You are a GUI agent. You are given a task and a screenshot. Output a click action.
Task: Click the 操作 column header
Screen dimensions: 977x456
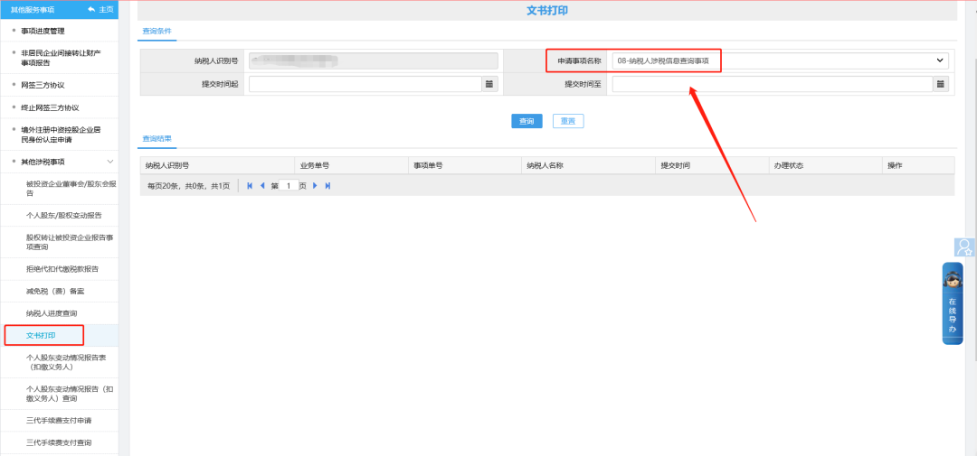(x=918, y=165)
